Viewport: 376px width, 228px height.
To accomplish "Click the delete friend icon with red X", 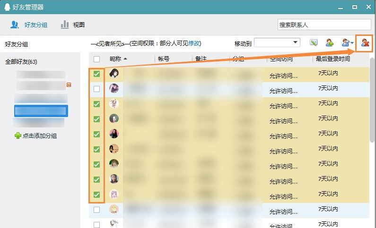I will 365,43.
